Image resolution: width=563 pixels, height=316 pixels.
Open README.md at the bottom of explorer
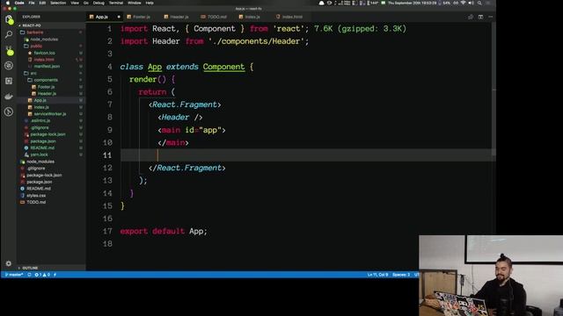pyautogui.click(x=39, y=189)
